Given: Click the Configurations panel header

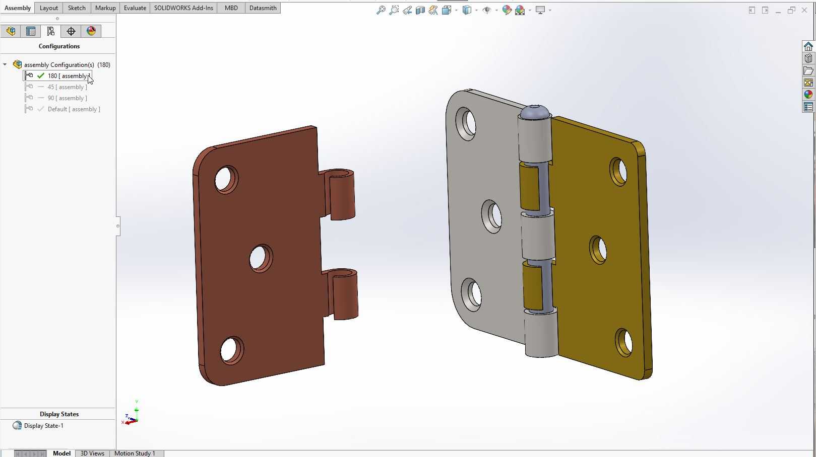Looking at the screenshot, I should 59,46.
